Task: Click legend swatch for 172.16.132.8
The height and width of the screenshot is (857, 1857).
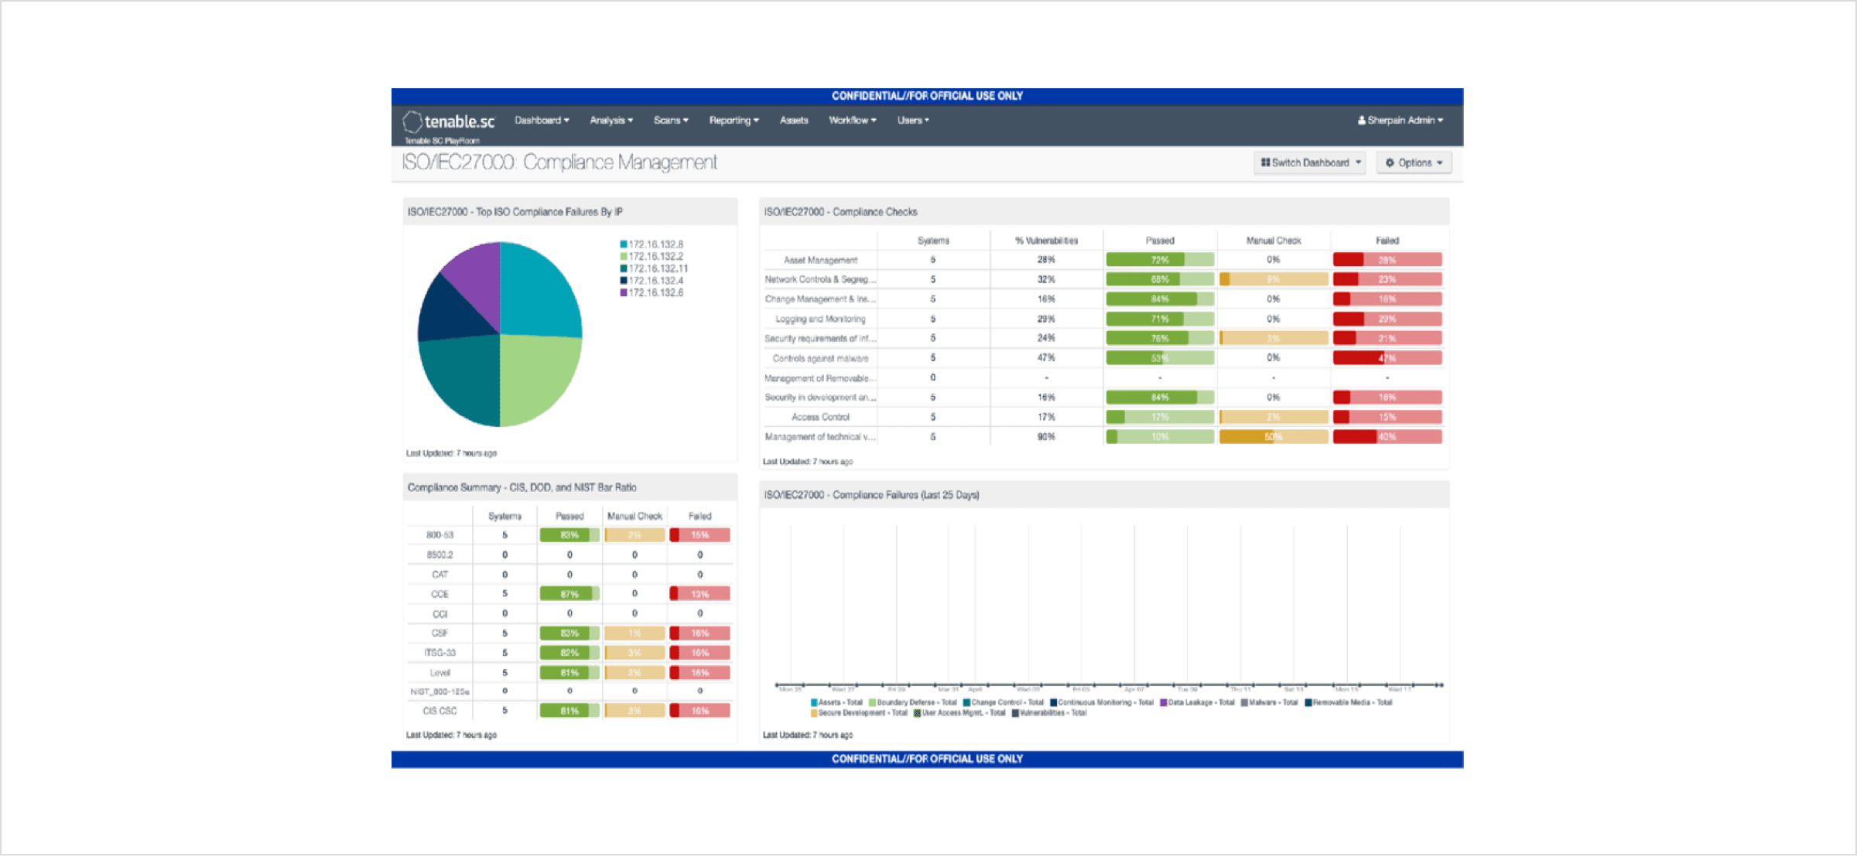Action: pyautogui.click(x=624, y=244)
